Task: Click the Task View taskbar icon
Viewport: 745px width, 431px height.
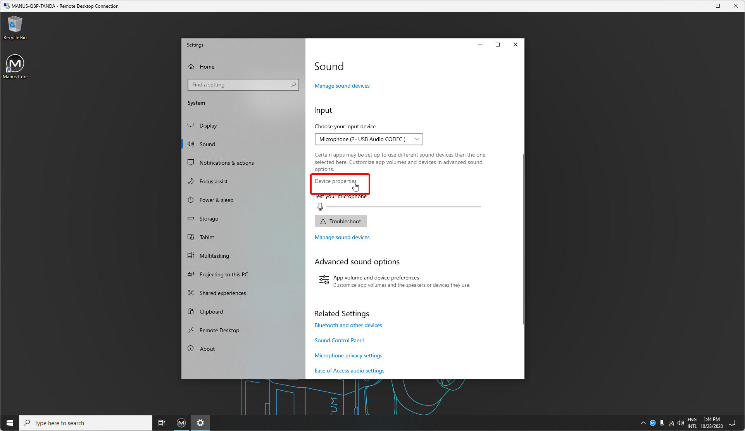Action: click(x=162, y=423)
